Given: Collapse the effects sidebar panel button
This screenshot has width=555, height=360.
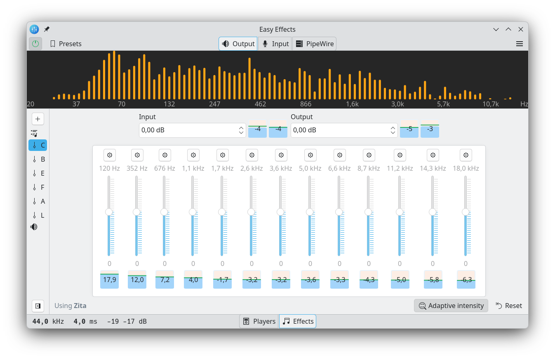Looking at the screenshot, I should [x=38, y=306].
